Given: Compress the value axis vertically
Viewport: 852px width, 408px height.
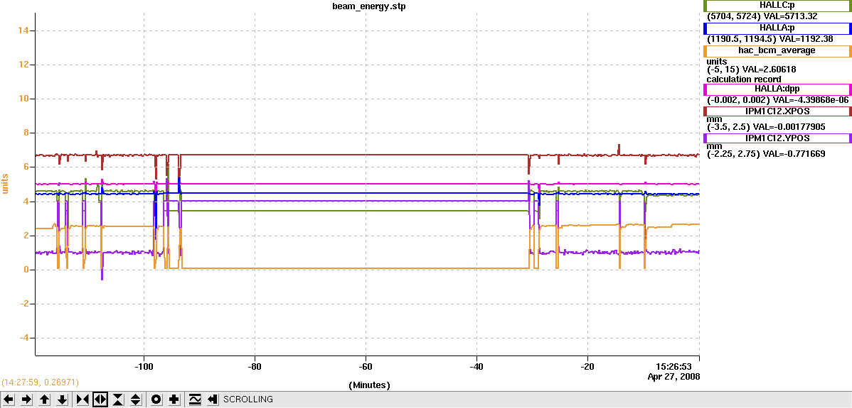Looking at the screenshot, I should coord(118,399).
